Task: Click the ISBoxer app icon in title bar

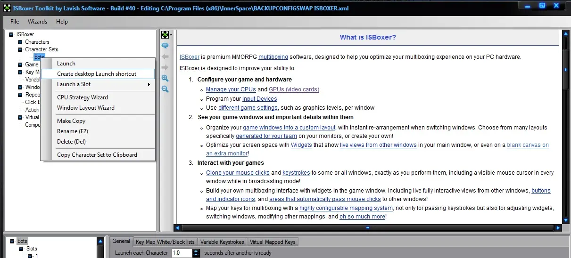Action: click(x=7, y=8)
